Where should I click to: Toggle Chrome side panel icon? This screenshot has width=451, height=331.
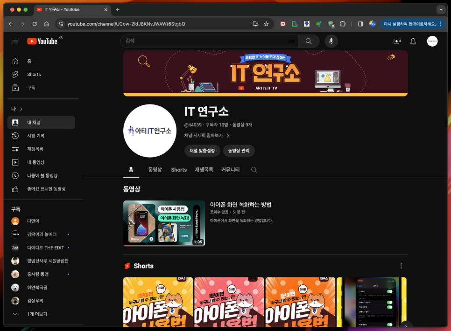(360, 24)
